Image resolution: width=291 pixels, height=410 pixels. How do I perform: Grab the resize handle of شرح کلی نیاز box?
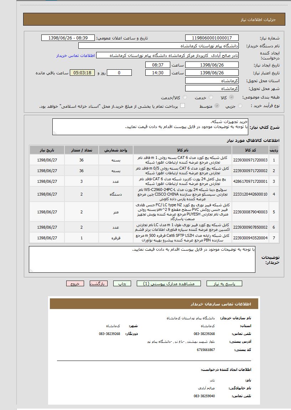click(55, 133)
